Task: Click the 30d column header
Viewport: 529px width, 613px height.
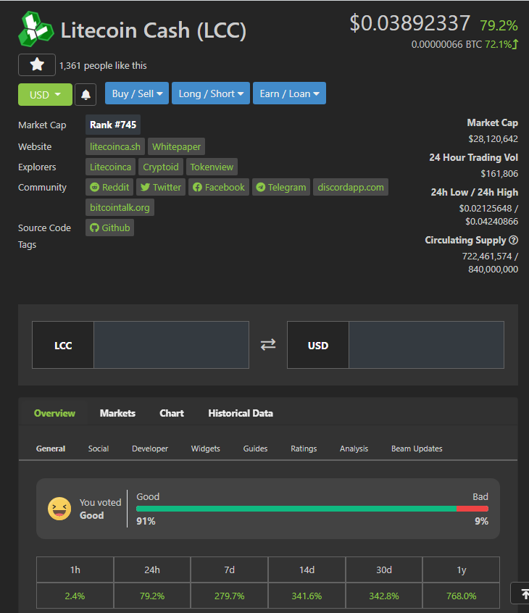Action: pos(384,570)
